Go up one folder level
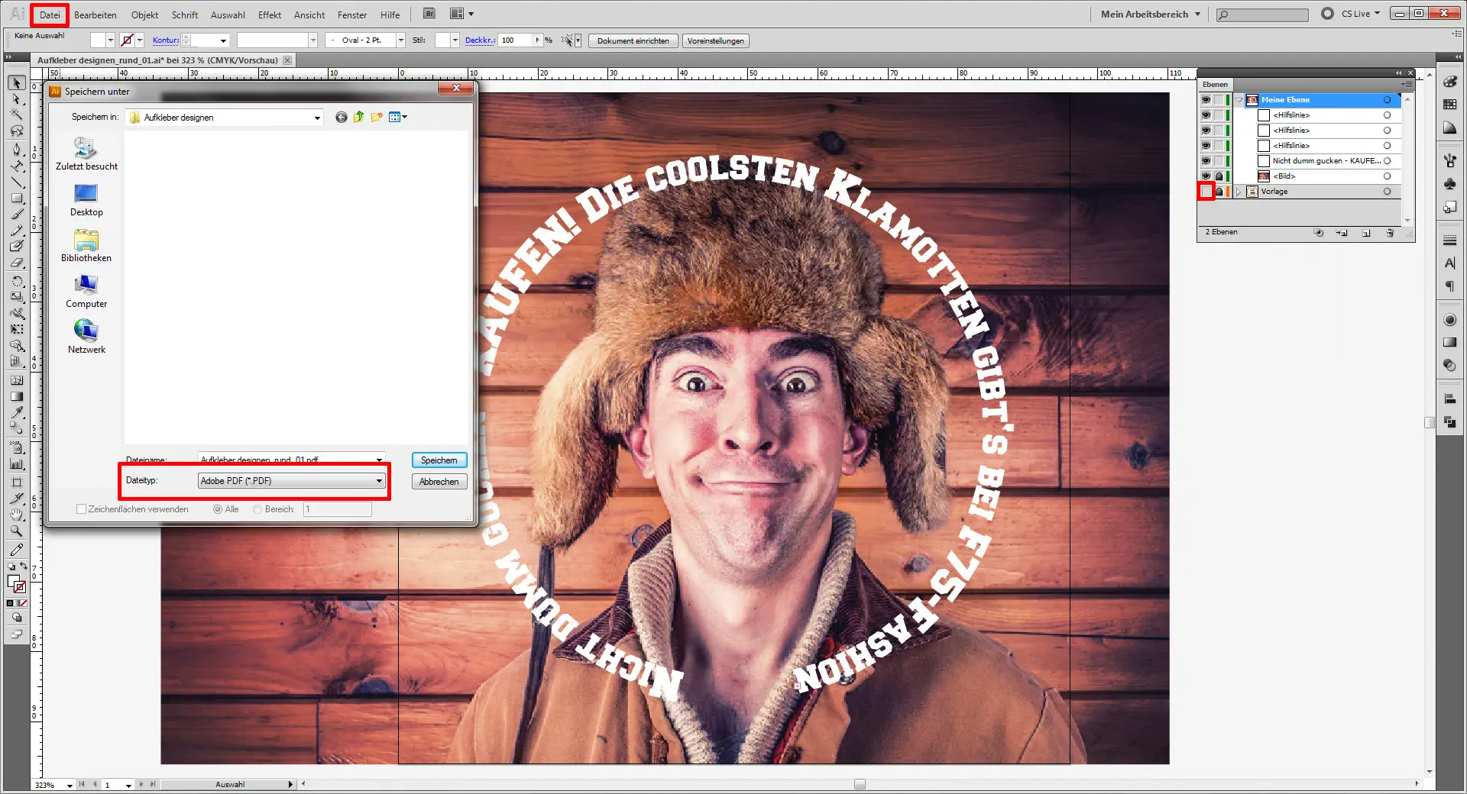This screenshot has height=794, width=1467. point(358,117)
